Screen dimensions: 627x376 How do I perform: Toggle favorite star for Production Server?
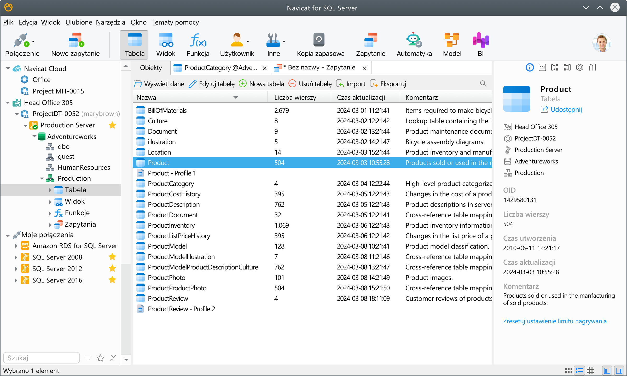point(112,125)
